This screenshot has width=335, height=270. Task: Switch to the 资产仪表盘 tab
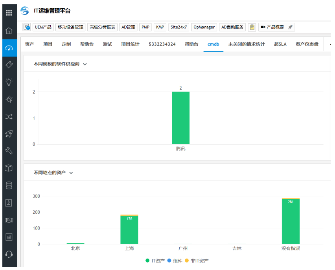[x=307, y=44]
